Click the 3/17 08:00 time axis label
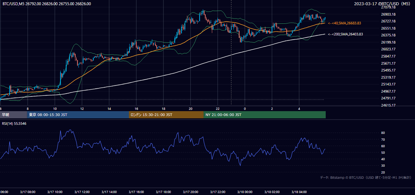 (x=28, y=192)
